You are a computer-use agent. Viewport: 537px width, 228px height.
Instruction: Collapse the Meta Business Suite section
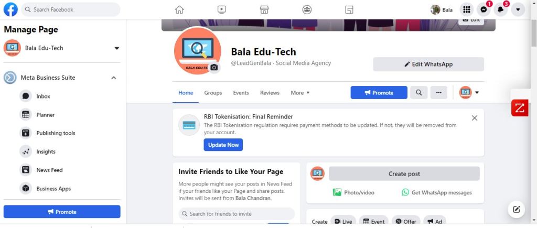(x=114, y=78)
